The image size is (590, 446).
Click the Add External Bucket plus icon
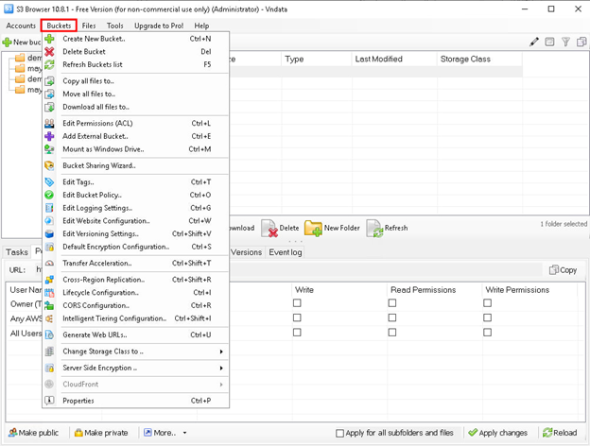[x=49, y=136]
